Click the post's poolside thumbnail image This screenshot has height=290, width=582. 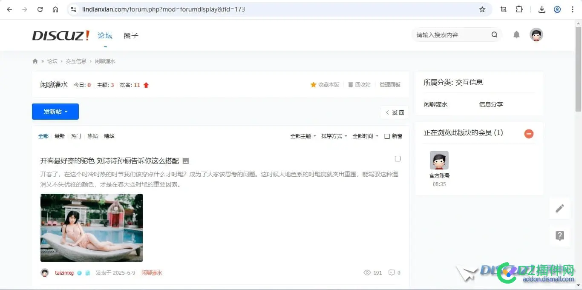pos(92,228)
